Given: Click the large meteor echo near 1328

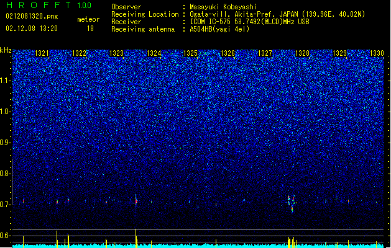Looking at the screenshot, I should [292, 203].
